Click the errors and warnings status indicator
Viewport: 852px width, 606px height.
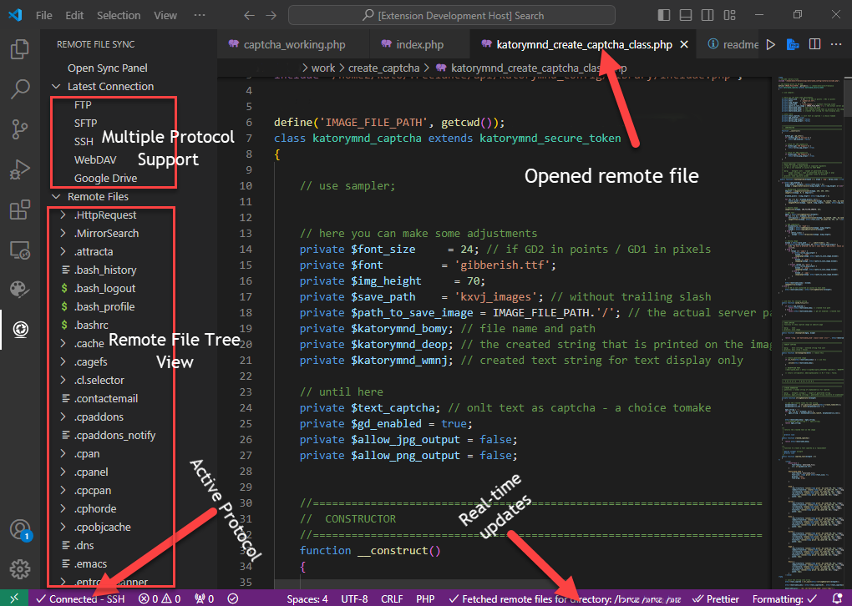pyautogui.click(x=160, y=598)
